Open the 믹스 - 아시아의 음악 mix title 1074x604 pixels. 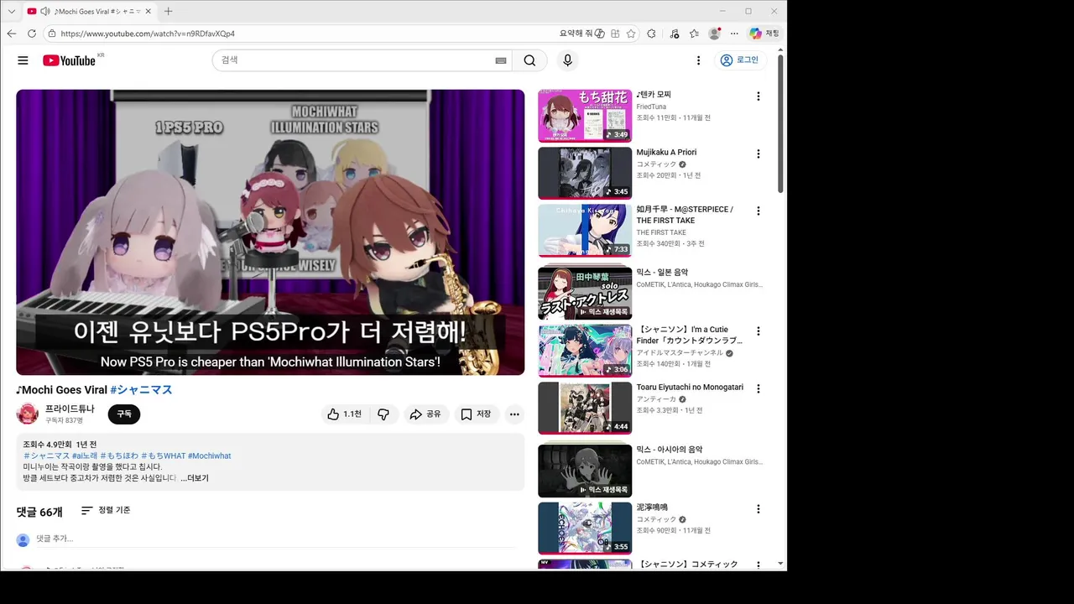point(670,450)
